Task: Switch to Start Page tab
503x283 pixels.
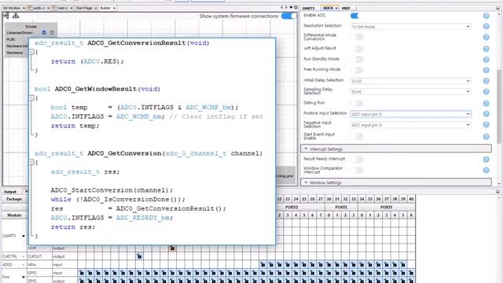Action: point(86,8)
